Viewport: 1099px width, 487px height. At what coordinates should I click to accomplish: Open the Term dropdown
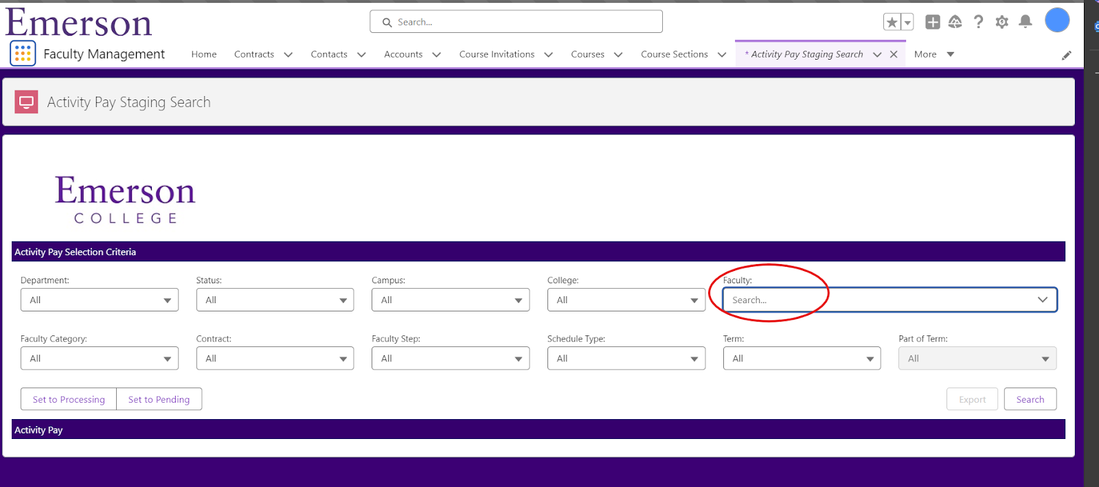tap(802, 358)
